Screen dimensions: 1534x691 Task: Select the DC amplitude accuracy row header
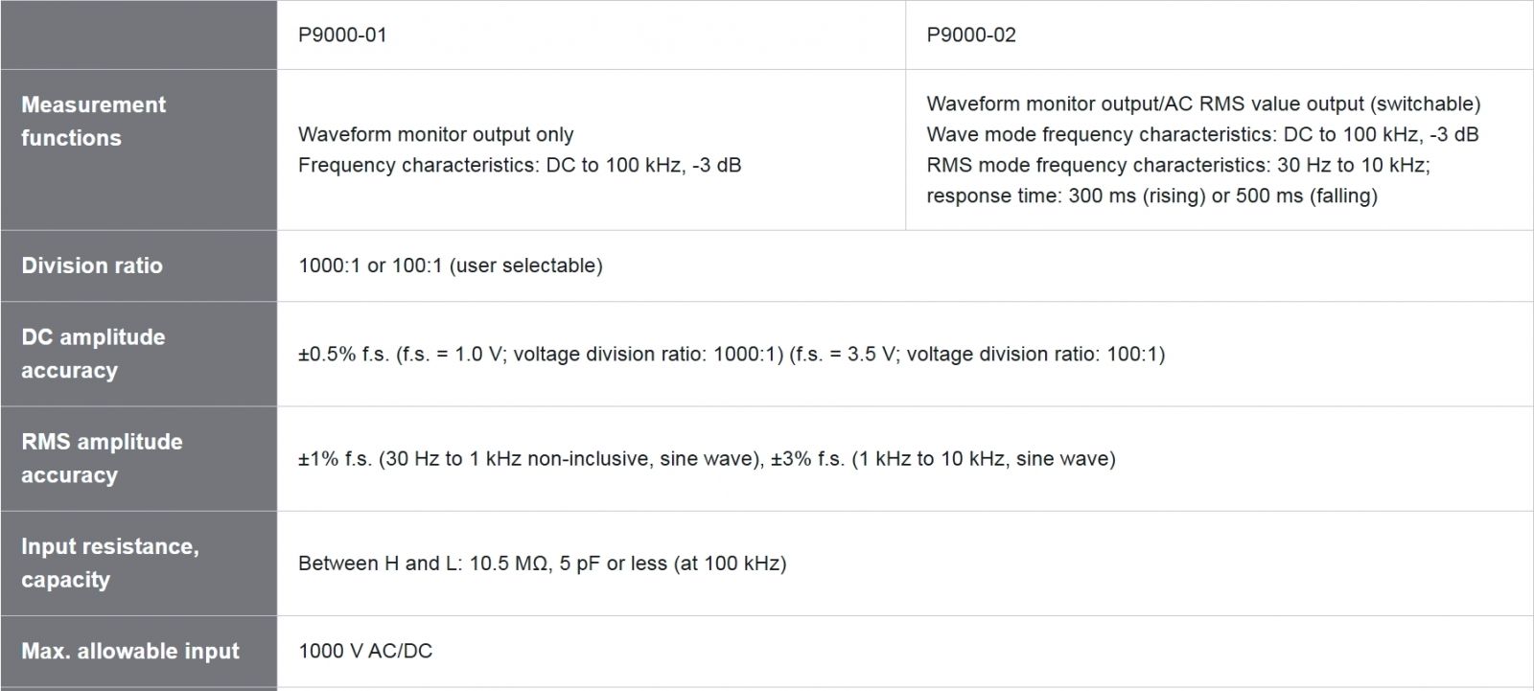[x=93, y=354]
